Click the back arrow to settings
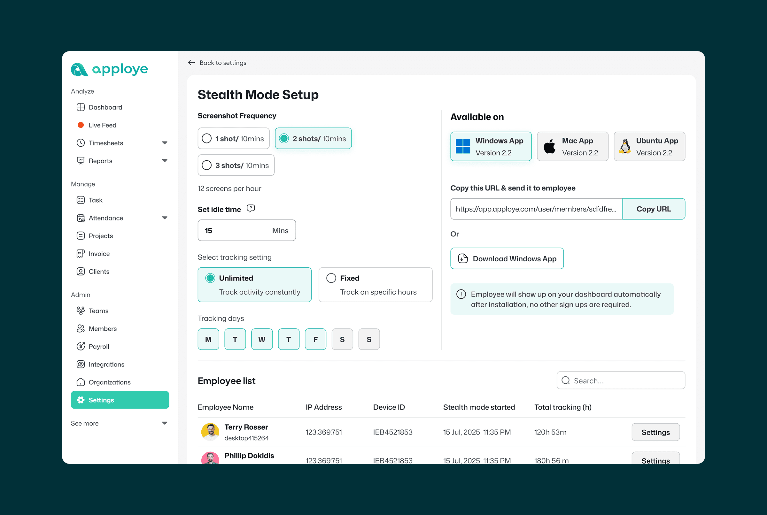 pos(191,62)
